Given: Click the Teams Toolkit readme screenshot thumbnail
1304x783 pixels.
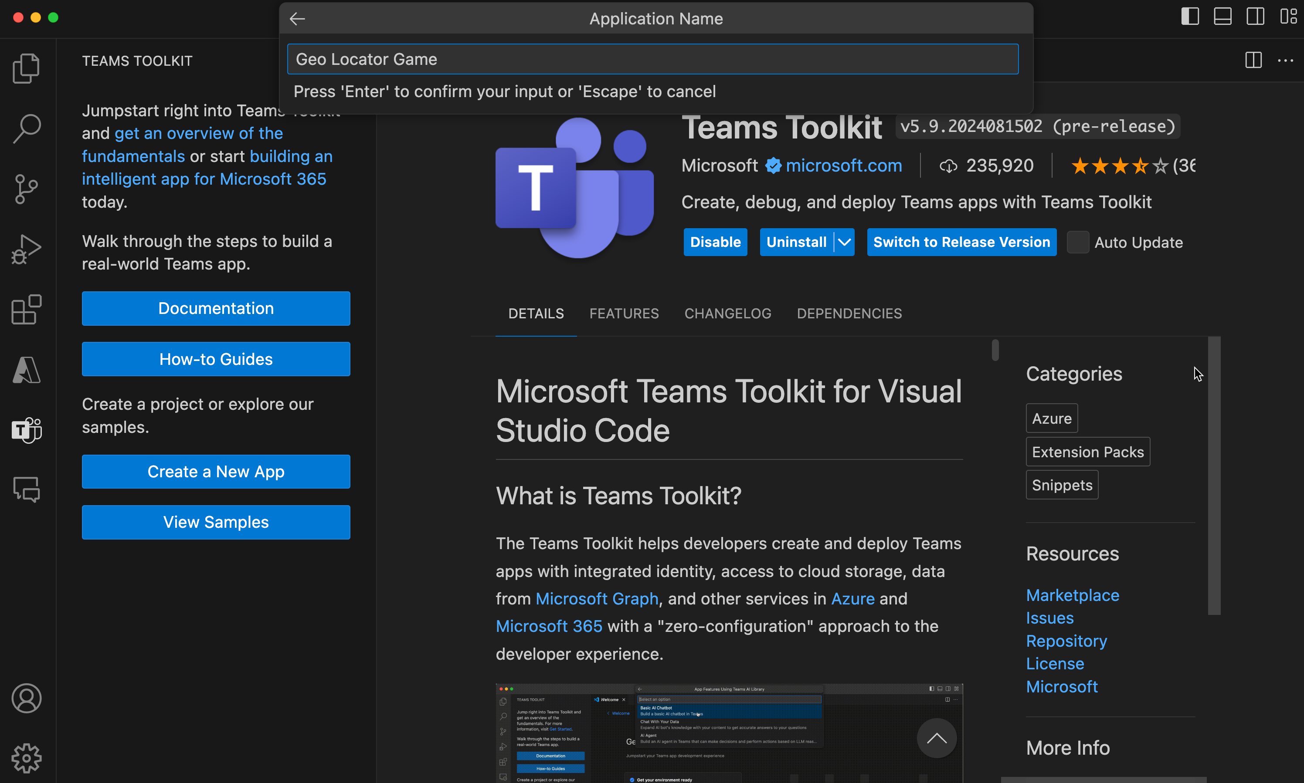Looking at the screenshot, I should pos(729,733).
